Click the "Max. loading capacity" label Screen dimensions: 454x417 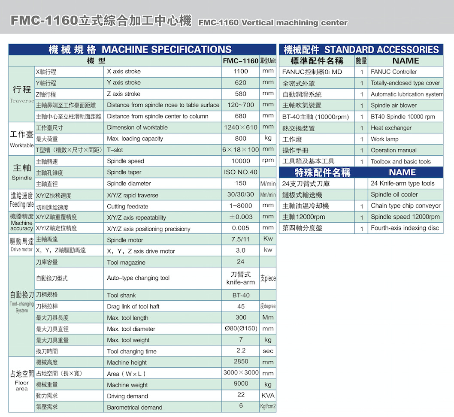click(135, 139)
